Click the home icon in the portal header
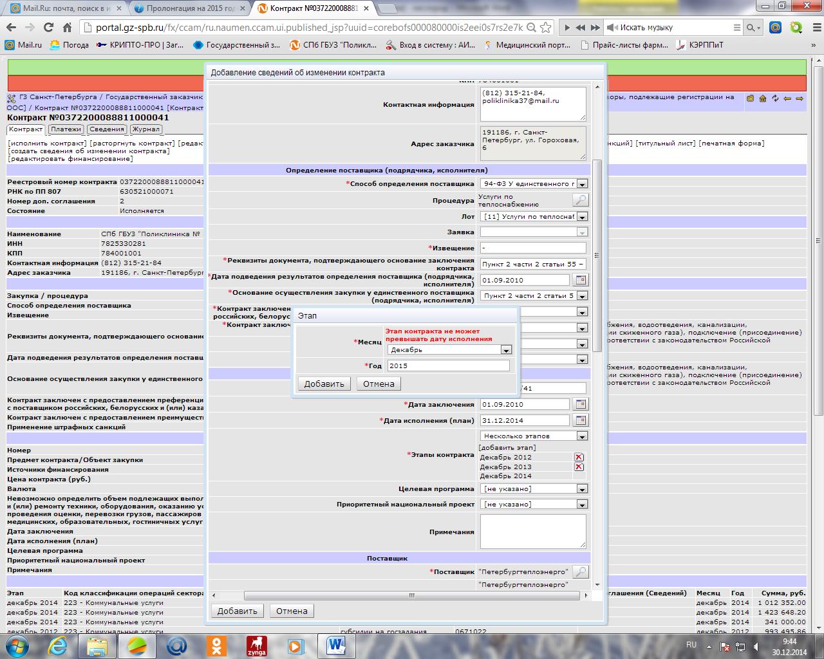Image resolution: width=824 pixels, height=659 pixels. 763,98
